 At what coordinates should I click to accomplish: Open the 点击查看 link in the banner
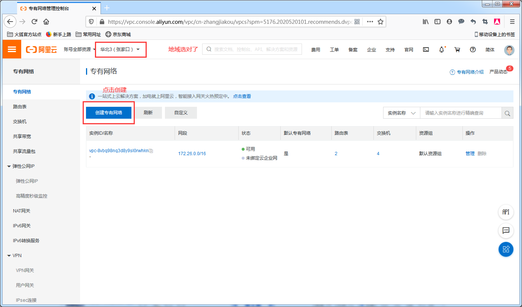(241, 96)
